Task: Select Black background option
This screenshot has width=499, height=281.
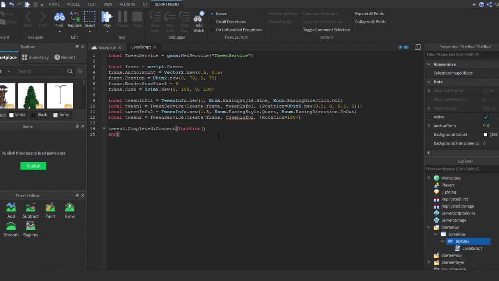Action: pos(39,115)
